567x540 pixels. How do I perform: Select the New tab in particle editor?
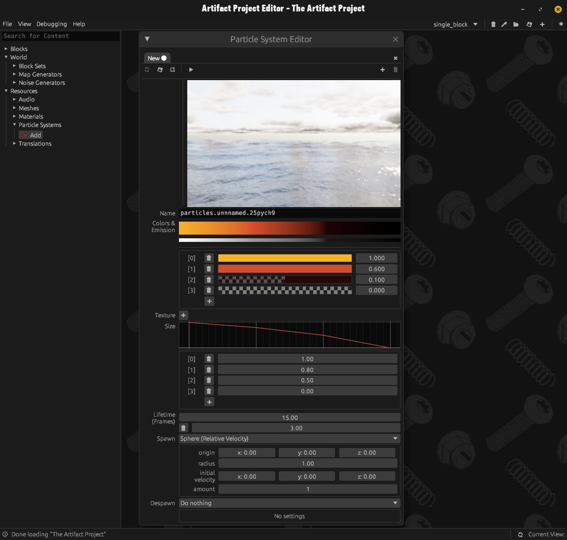(154, 58)
